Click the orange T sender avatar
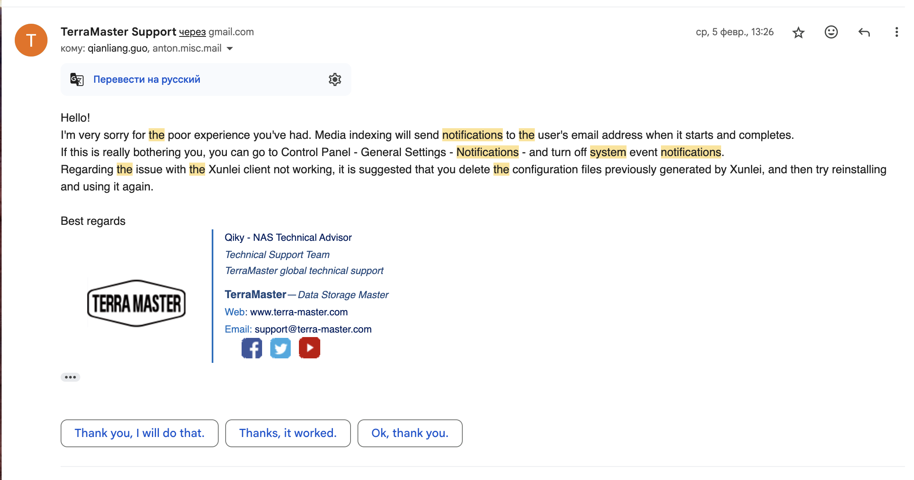914x480 pixels. 31,40
